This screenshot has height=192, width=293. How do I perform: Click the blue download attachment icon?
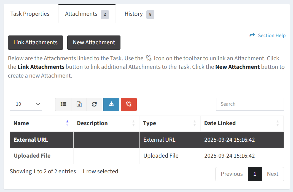(111, 104)
